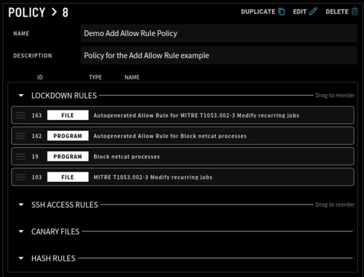Grab the drag handle on rule 162

pos(21,136)
